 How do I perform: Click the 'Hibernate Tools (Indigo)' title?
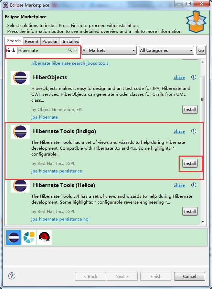65,131
